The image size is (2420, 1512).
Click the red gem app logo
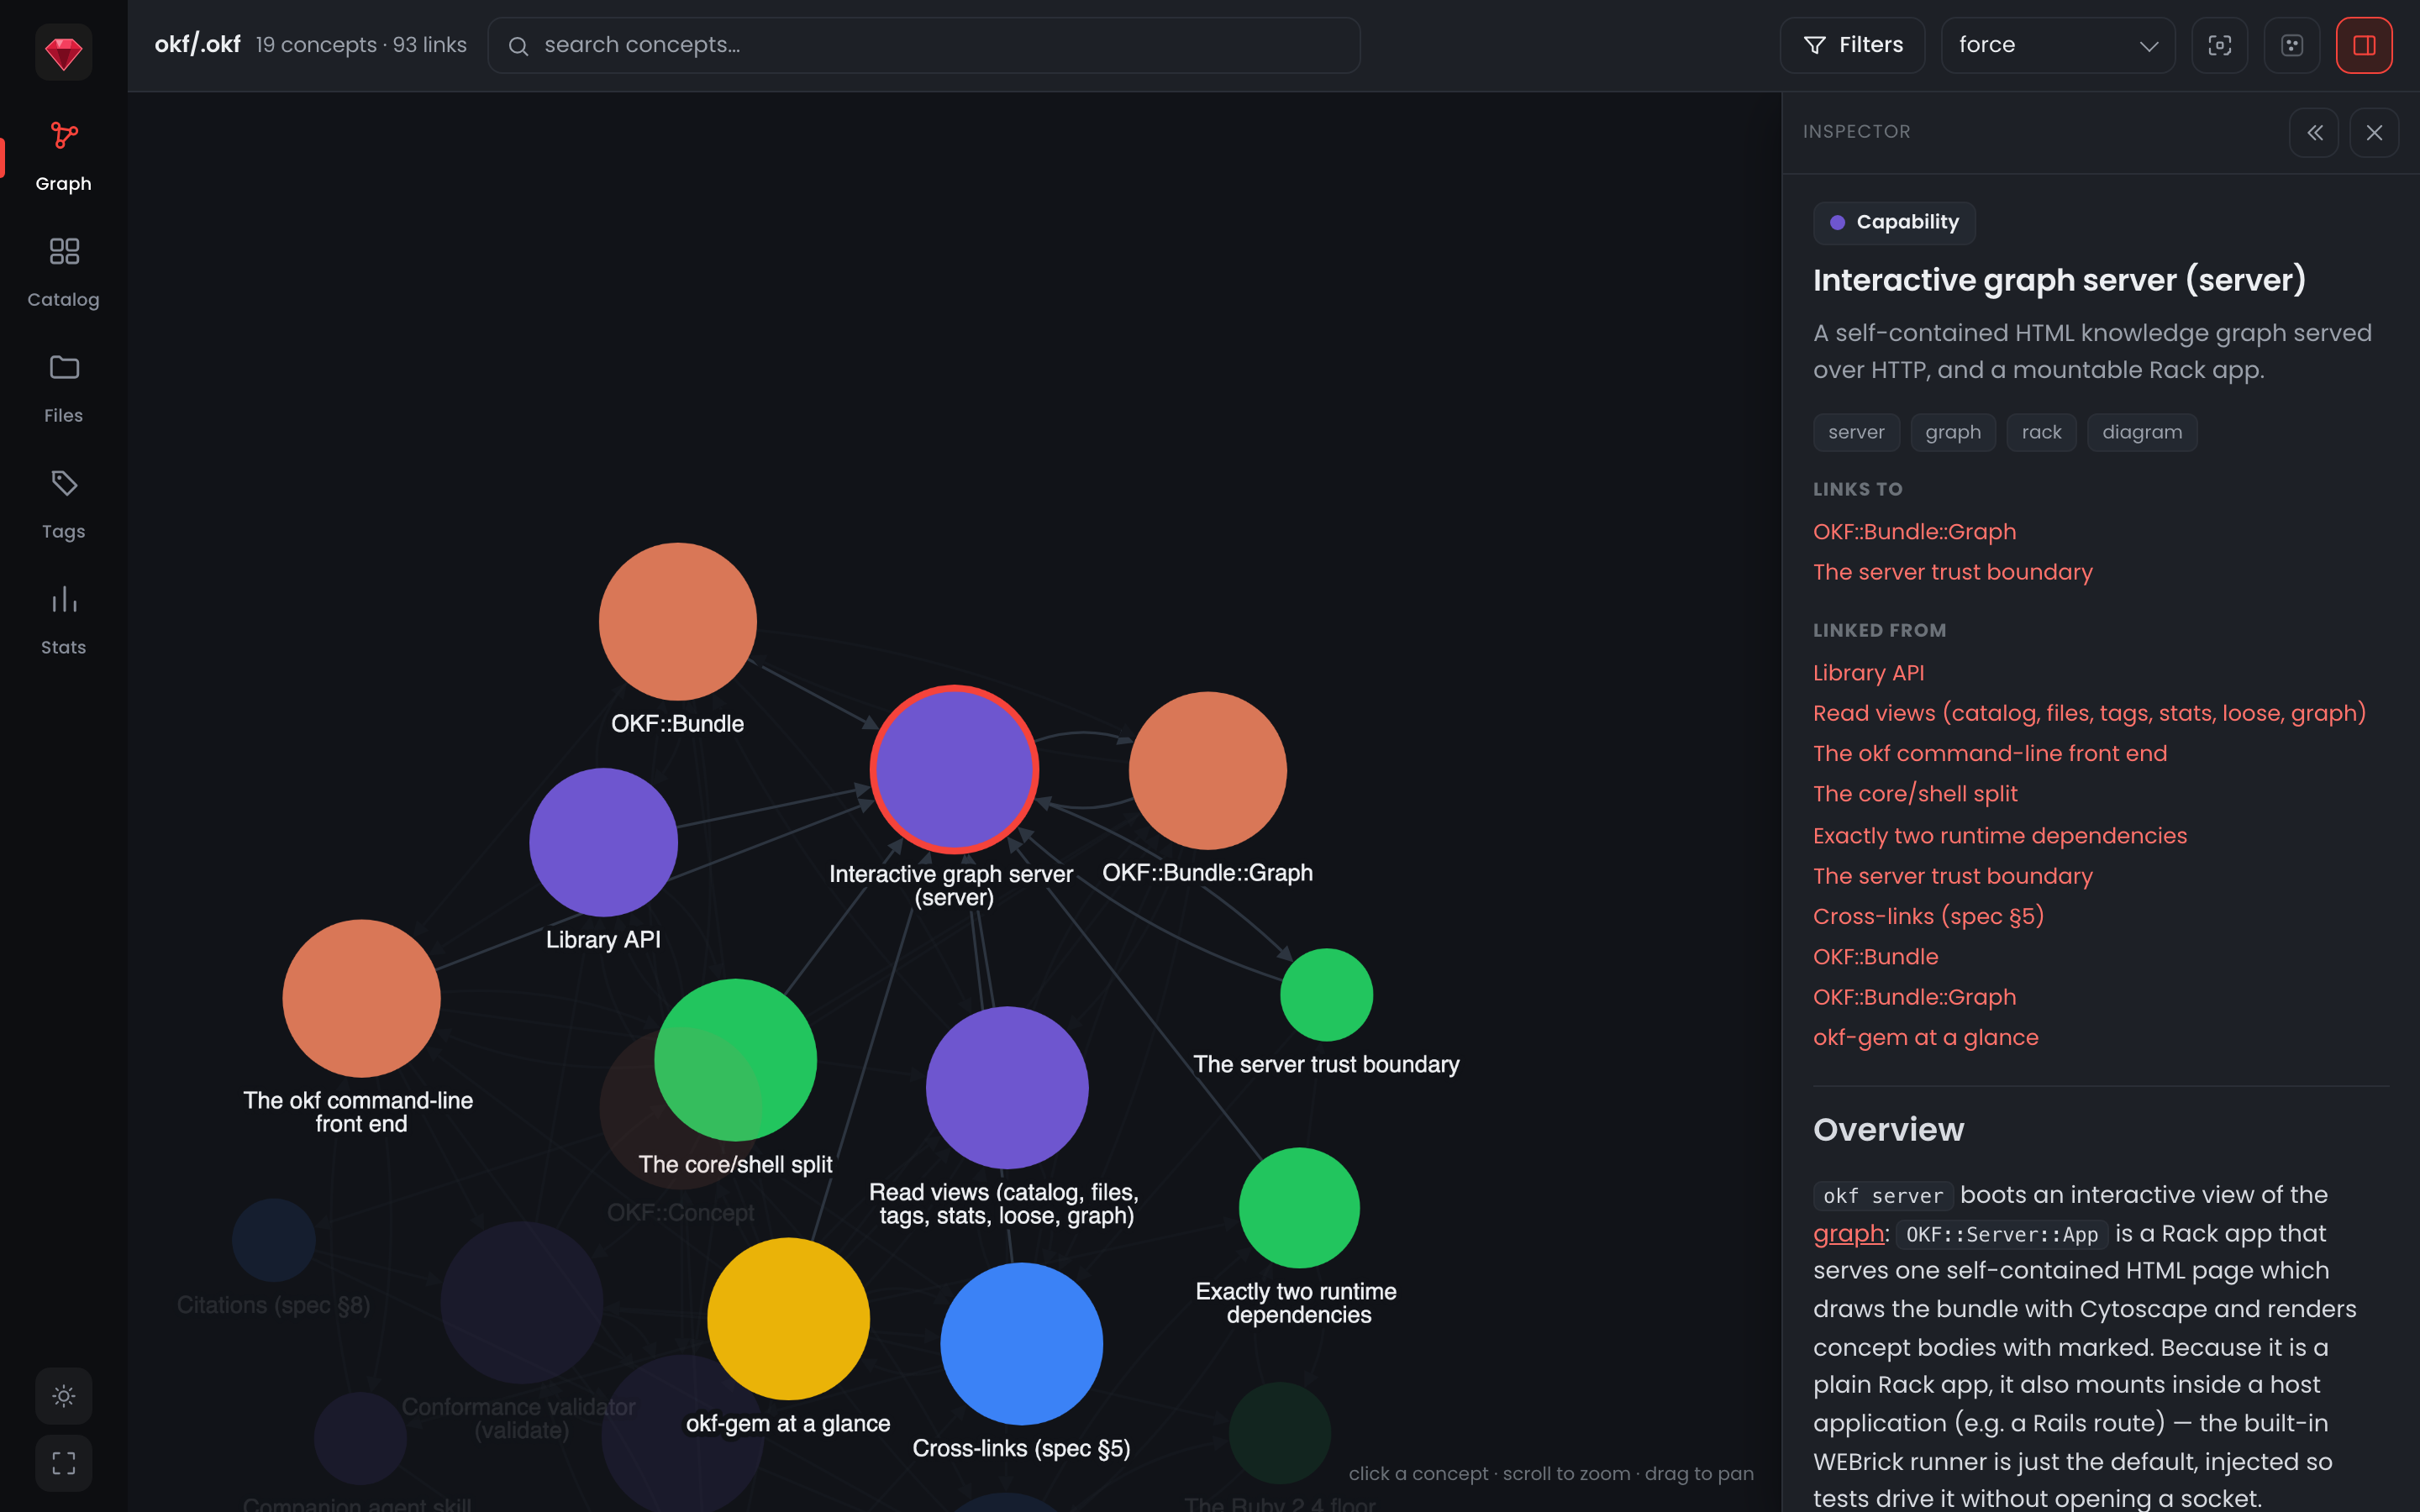pos(63,52)
